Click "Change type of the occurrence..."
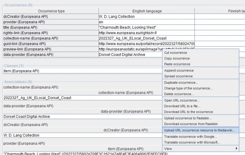 (x=188, y=88)
